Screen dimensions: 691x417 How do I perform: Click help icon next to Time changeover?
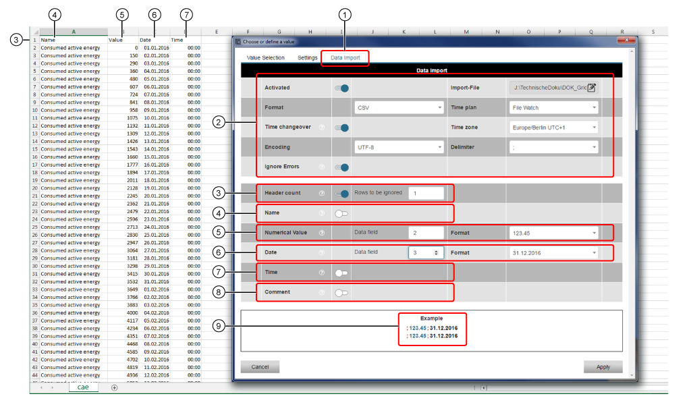tap(322, 128)
